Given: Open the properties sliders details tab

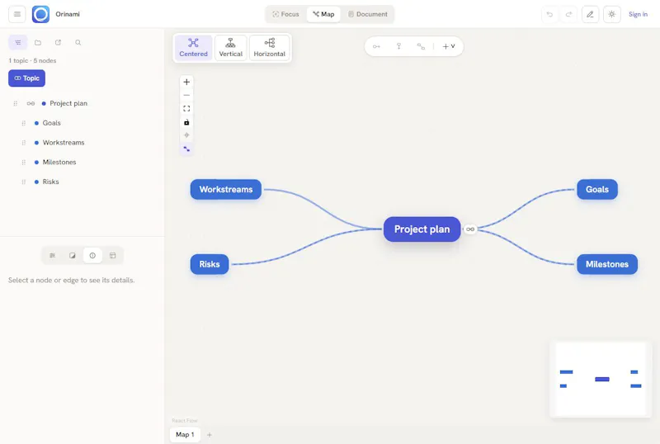Looking at the screenshot, I should click(x=52, y=255).
